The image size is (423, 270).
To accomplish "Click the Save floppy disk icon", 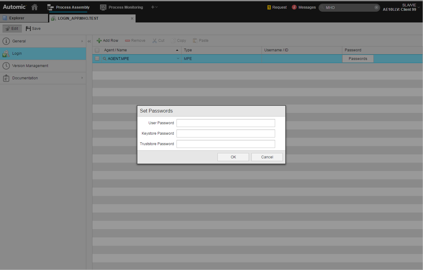I will (x=28, y=29).
